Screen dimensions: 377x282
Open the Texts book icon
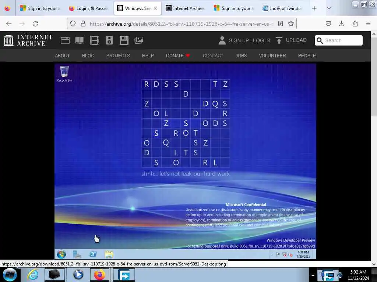pyautogui.click(x=80, y=40)
